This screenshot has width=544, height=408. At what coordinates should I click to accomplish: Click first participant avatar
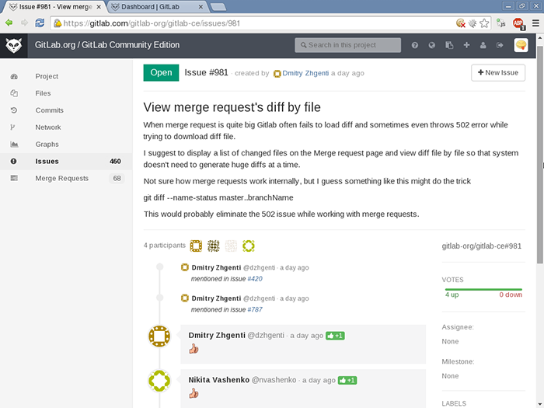(x=196, y=246)
